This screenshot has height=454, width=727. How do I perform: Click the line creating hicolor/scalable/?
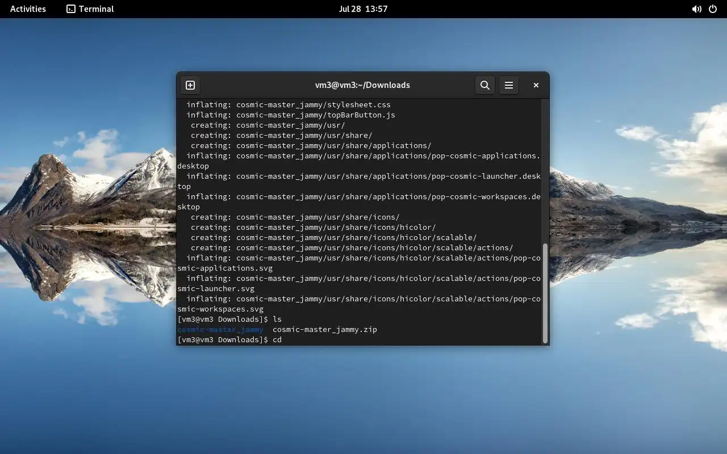[334, 238]
